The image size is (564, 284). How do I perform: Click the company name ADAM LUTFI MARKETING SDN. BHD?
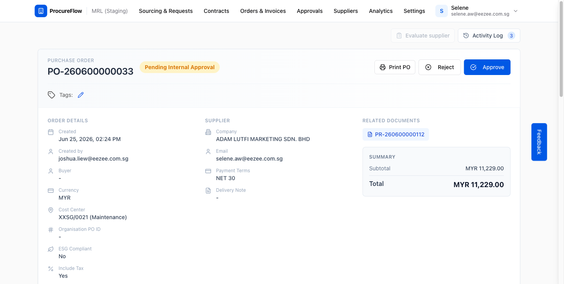[x=263, y=139]
